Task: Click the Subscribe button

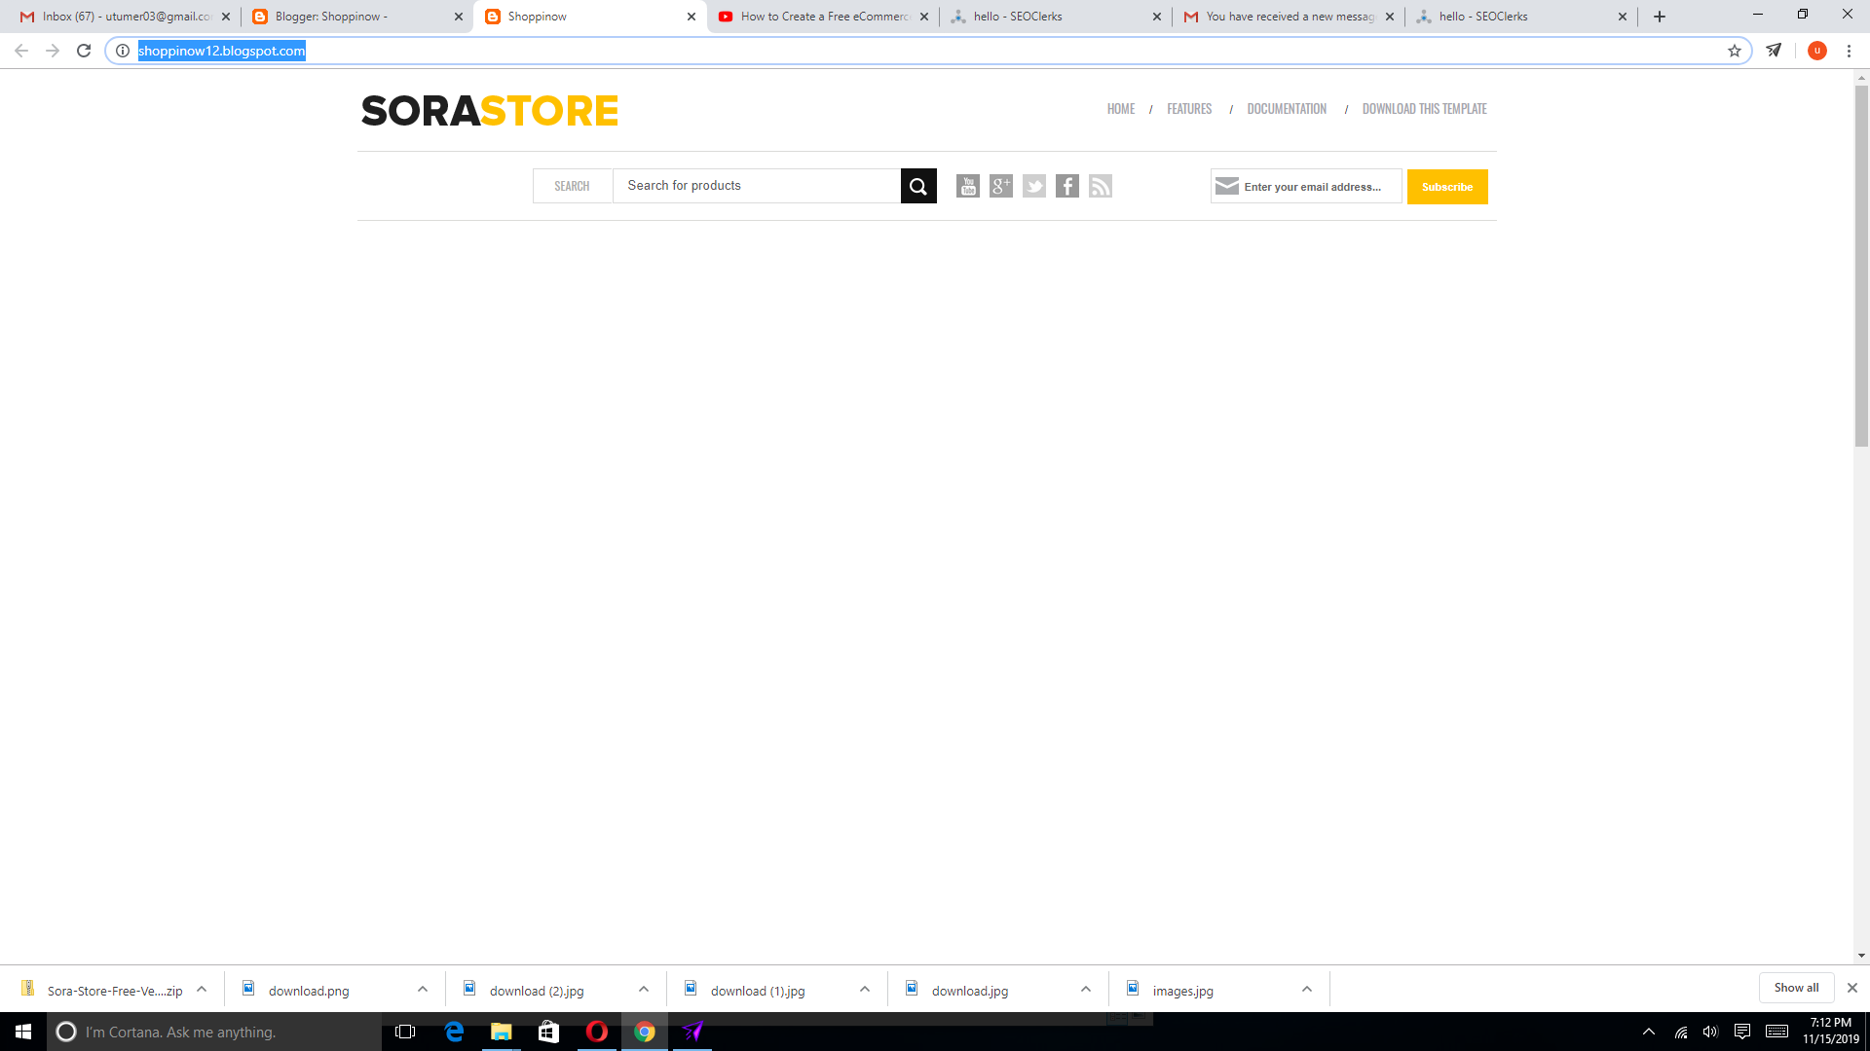Action: click(1446, 186)
